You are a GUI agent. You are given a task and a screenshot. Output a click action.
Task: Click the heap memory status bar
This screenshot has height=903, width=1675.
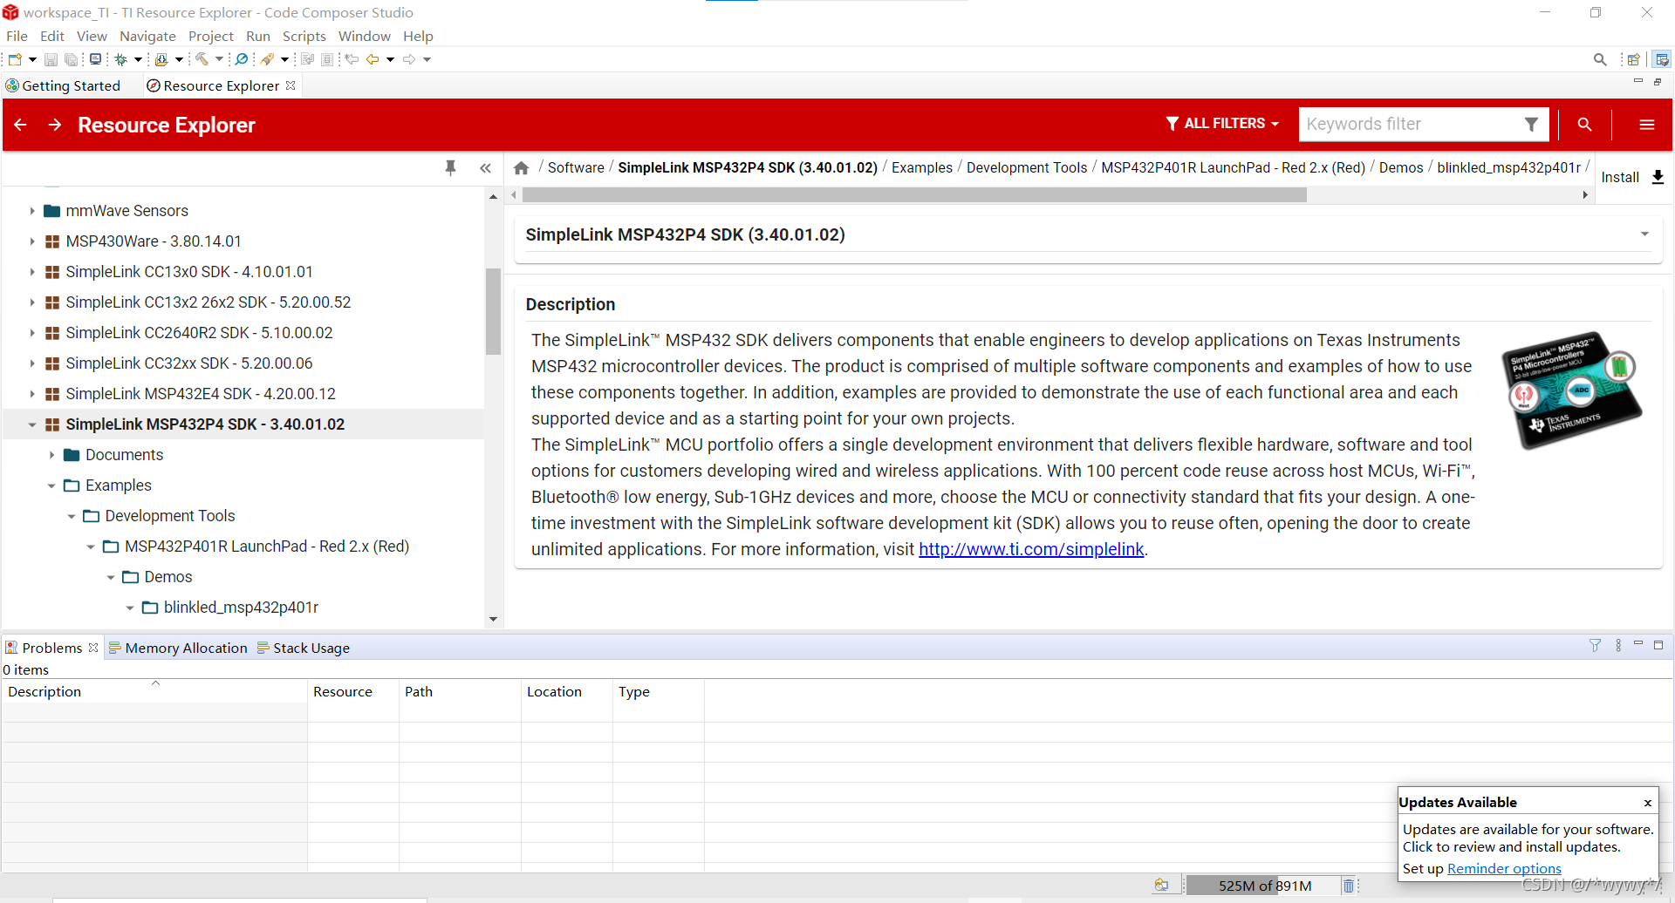click(1263, 886)
